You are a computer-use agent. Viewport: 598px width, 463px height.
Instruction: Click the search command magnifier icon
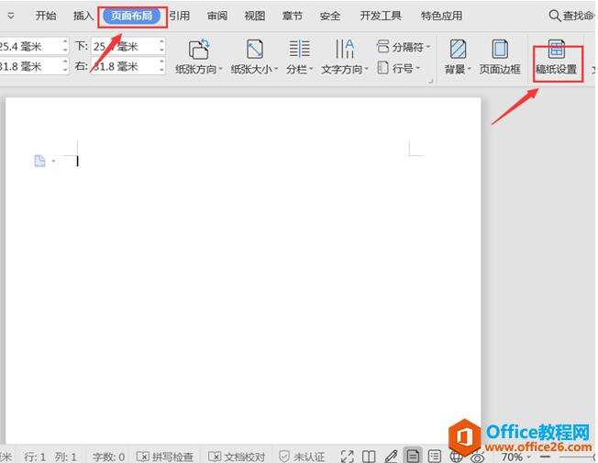tap(555, 16)
